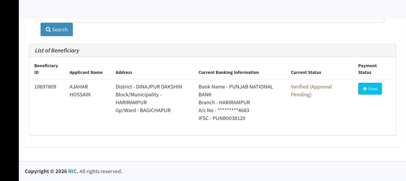Click the A/c No ending 4683
The width and height of the screenshot is (406, 181).
[224, 110]
